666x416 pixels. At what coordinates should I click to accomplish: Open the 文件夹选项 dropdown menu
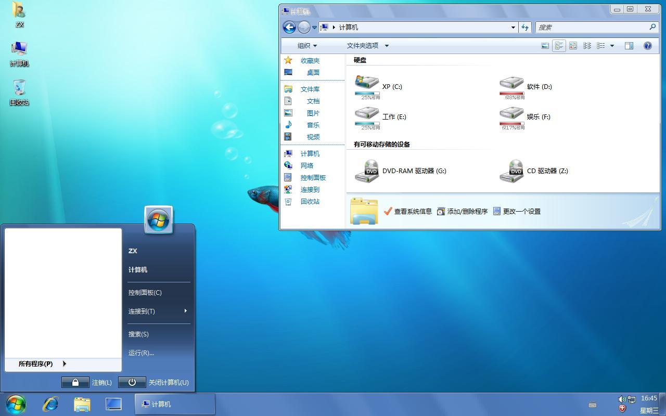point(367,46)
